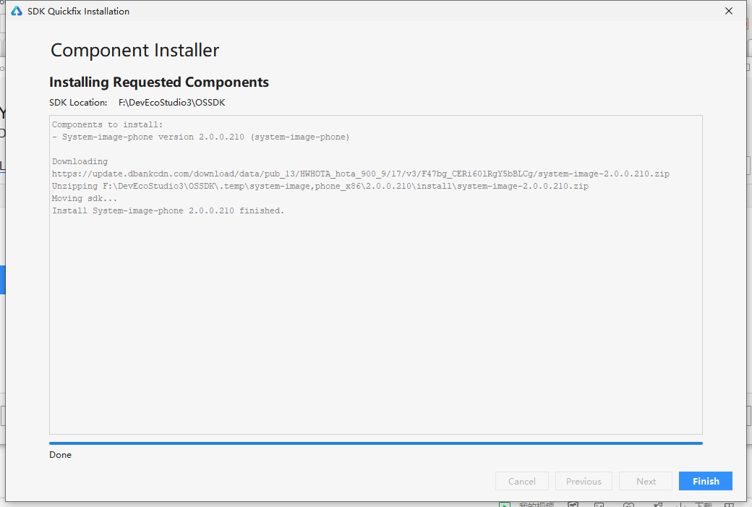Click the update.dbankcdn.com download URL

[361, 174]
